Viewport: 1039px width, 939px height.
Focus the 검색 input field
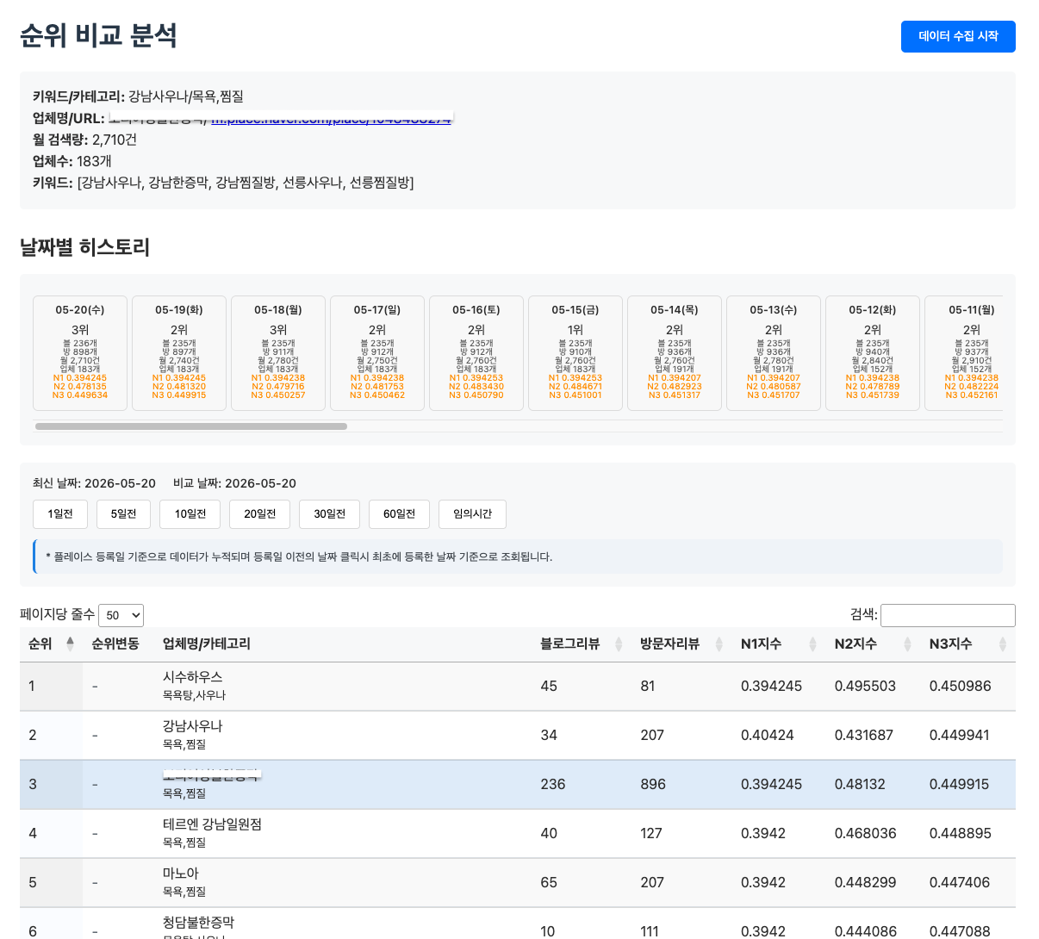click(948, 615)
